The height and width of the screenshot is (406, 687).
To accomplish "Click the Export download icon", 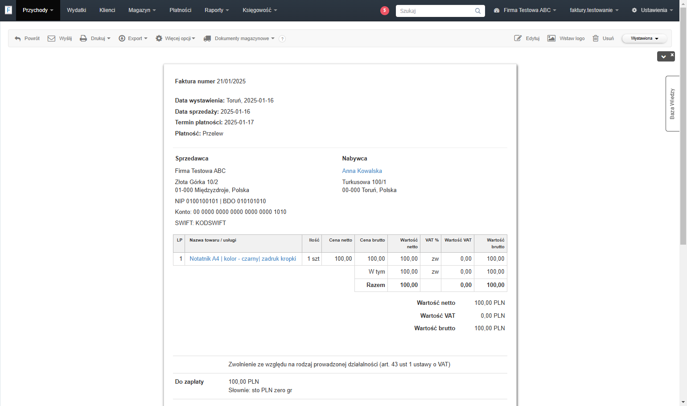I will click(122, 38).
